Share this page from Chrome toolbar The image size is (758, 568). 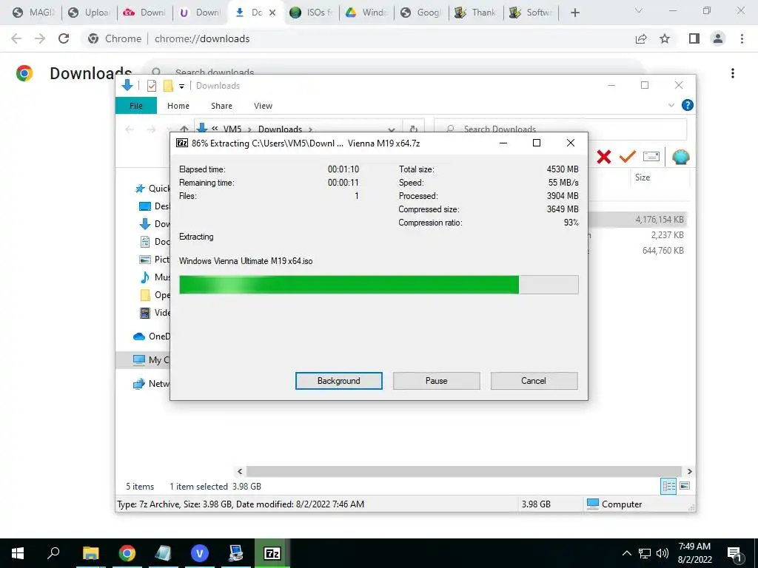pos(640,38)
